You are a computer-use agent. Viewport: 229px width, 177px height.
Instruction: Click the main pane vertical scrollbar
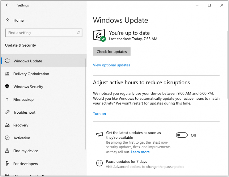pos(227,65)
